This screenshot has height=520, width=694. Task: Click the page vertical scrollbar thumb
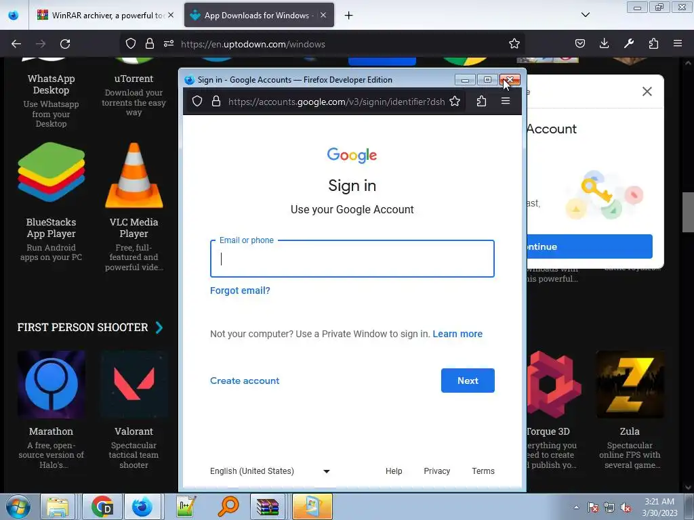tap(687, 212)
